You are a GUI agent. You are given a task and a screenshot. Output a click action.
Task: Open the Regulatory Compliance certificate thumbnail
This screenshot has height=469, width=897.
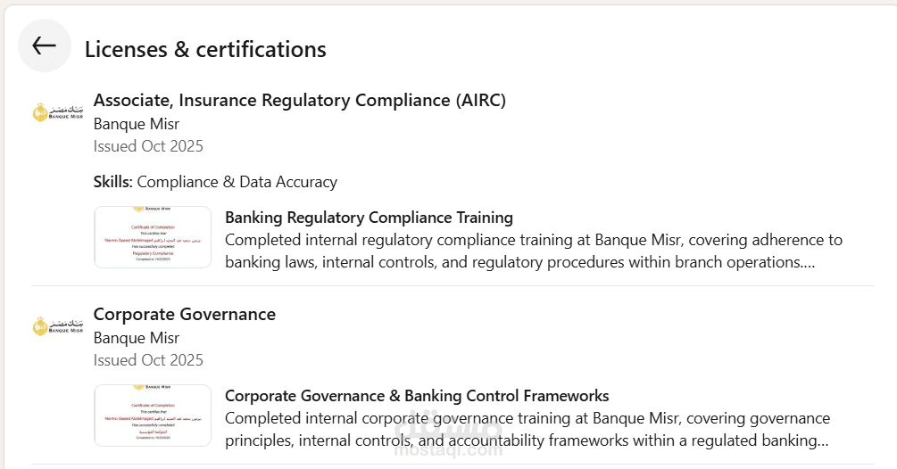(153, 237)
